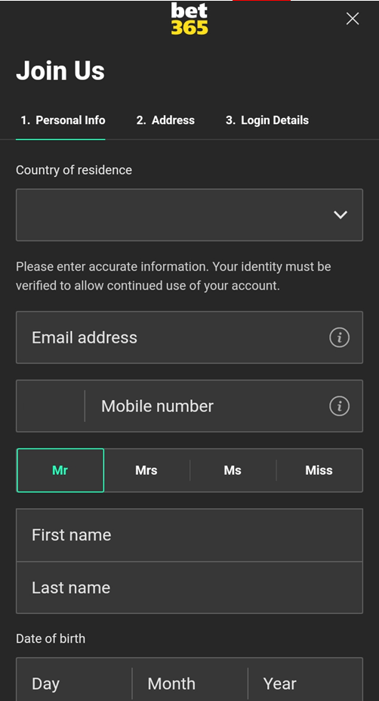The height and width of the screenshot is (701, 379).
Task: Focus the Mobile number field
Action: tap(206, 406)
